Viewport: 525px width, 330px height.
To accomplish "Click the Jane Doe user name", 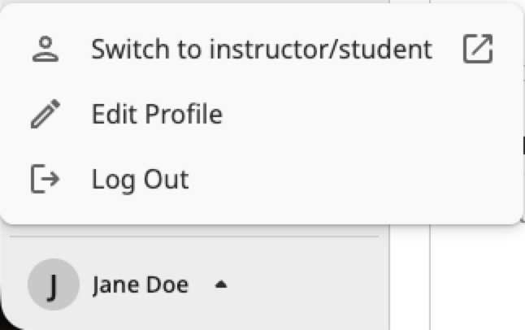I will point(141,285).
